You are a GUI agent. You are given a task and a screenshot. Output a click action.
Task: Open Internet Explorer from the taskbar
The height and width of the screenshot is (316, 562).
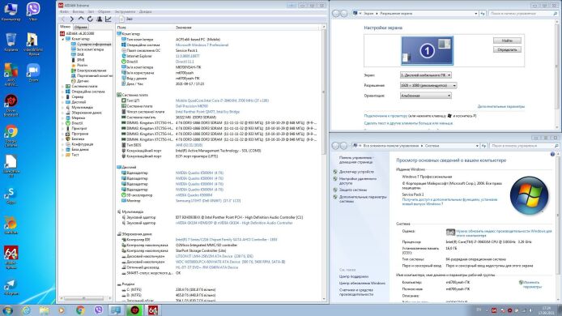click(26, 310)
